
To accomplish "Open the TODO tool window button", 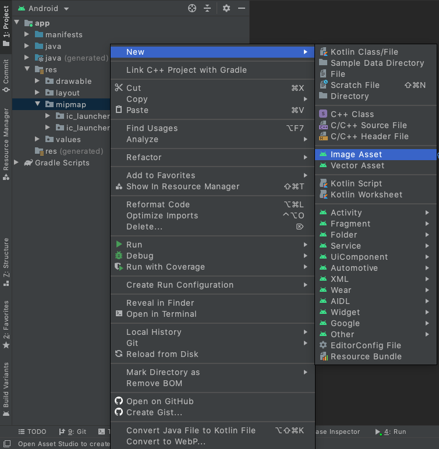I will pyautogui.click(x=33, y=432).
